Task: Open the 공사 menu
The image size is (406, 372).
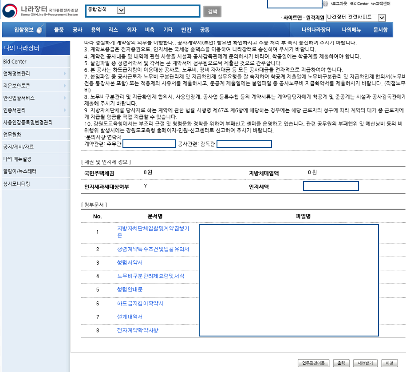Action: 77,30
